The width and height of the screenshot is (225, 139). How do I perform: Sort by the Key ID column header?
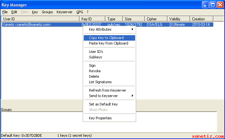pyautogui.click(x=92, y=19)
